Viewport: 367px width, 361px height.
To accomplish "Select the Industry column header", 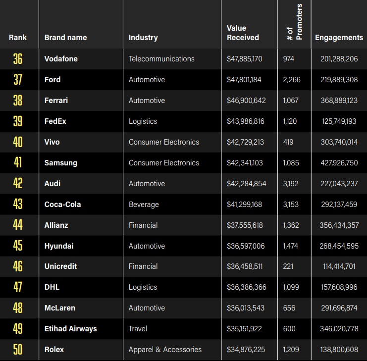I will (x=143, y=38).
